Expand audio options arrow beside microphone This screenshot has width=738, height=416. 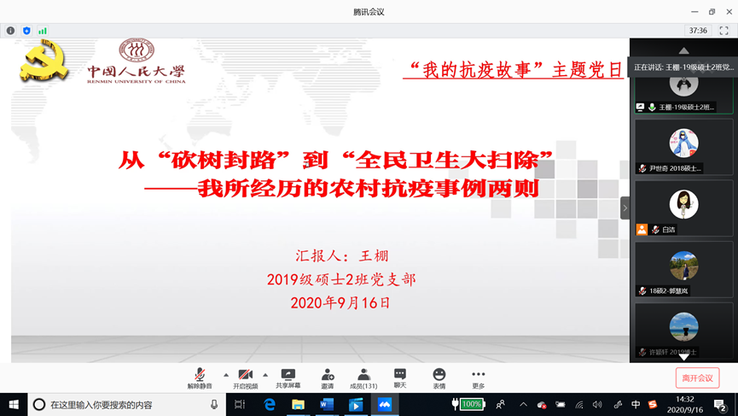point(226,375)
